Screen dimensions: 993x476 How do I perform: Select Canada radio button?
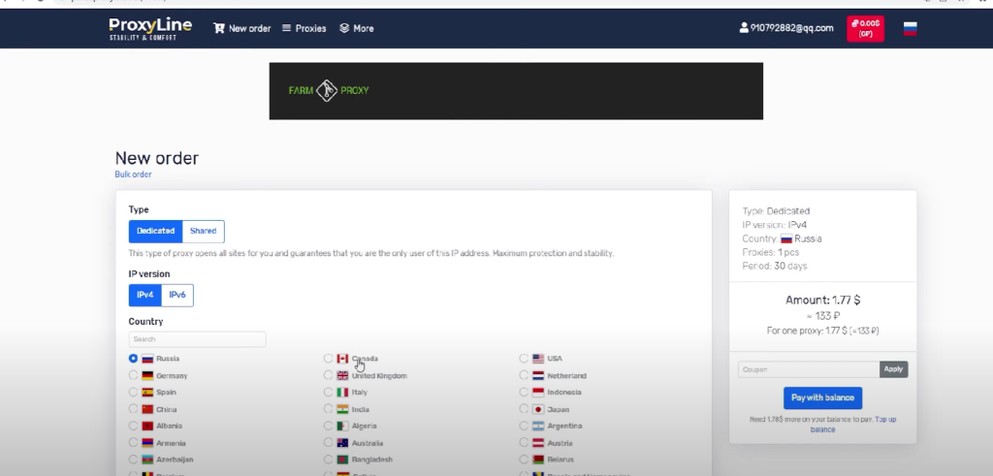pos(328,359)
